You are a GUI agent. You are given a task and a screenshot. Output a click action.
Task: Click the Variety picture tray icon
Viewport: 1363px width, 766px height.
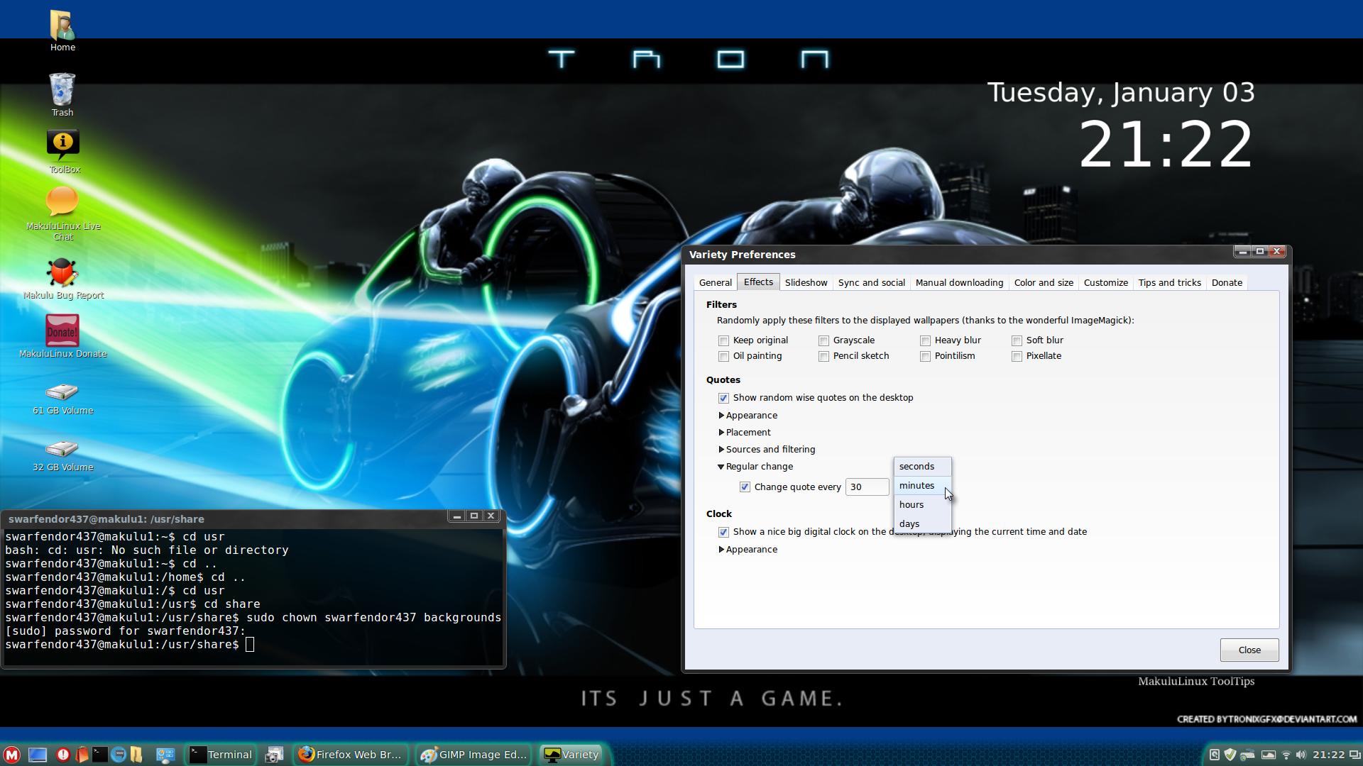click(x=1268, y=755)
